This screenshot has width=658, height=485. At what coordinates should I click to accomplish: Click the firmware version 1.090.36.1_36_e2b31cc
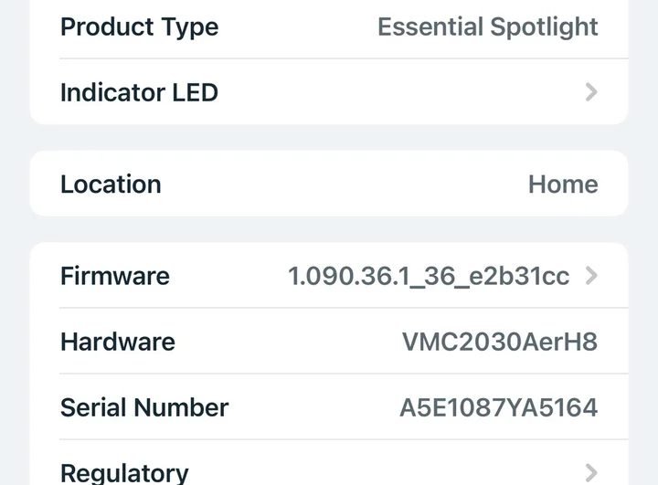429,276
